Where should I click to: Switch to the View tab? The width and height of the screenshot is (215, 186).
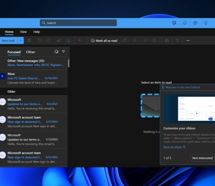point(23,32)
